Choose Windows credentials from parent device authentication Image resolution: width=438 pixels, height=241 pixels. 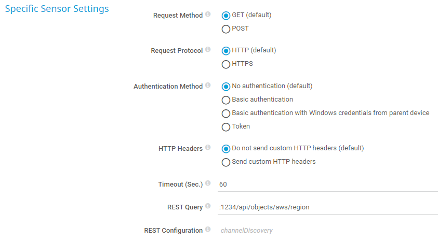(x=226, y=114)
